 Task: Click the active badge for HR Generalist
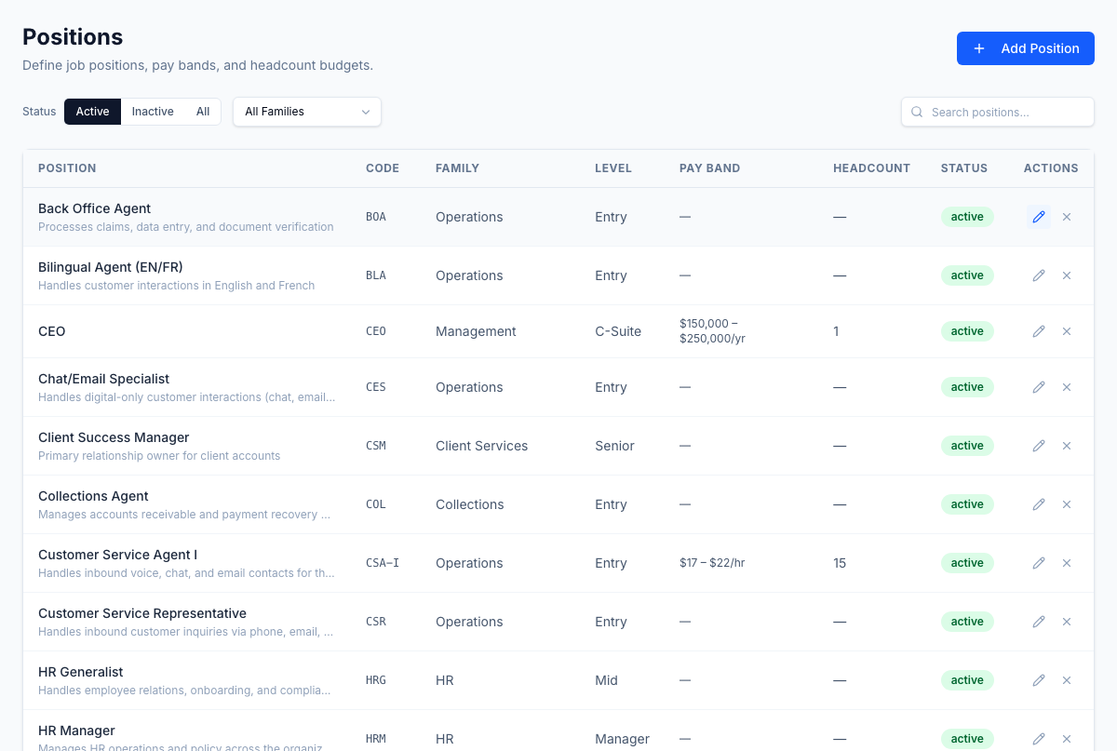(967, 680)
